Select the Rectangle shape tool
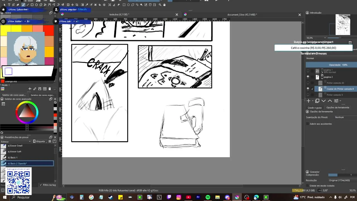This screenshot has width=357, height=201. click(x=32, y=5)
